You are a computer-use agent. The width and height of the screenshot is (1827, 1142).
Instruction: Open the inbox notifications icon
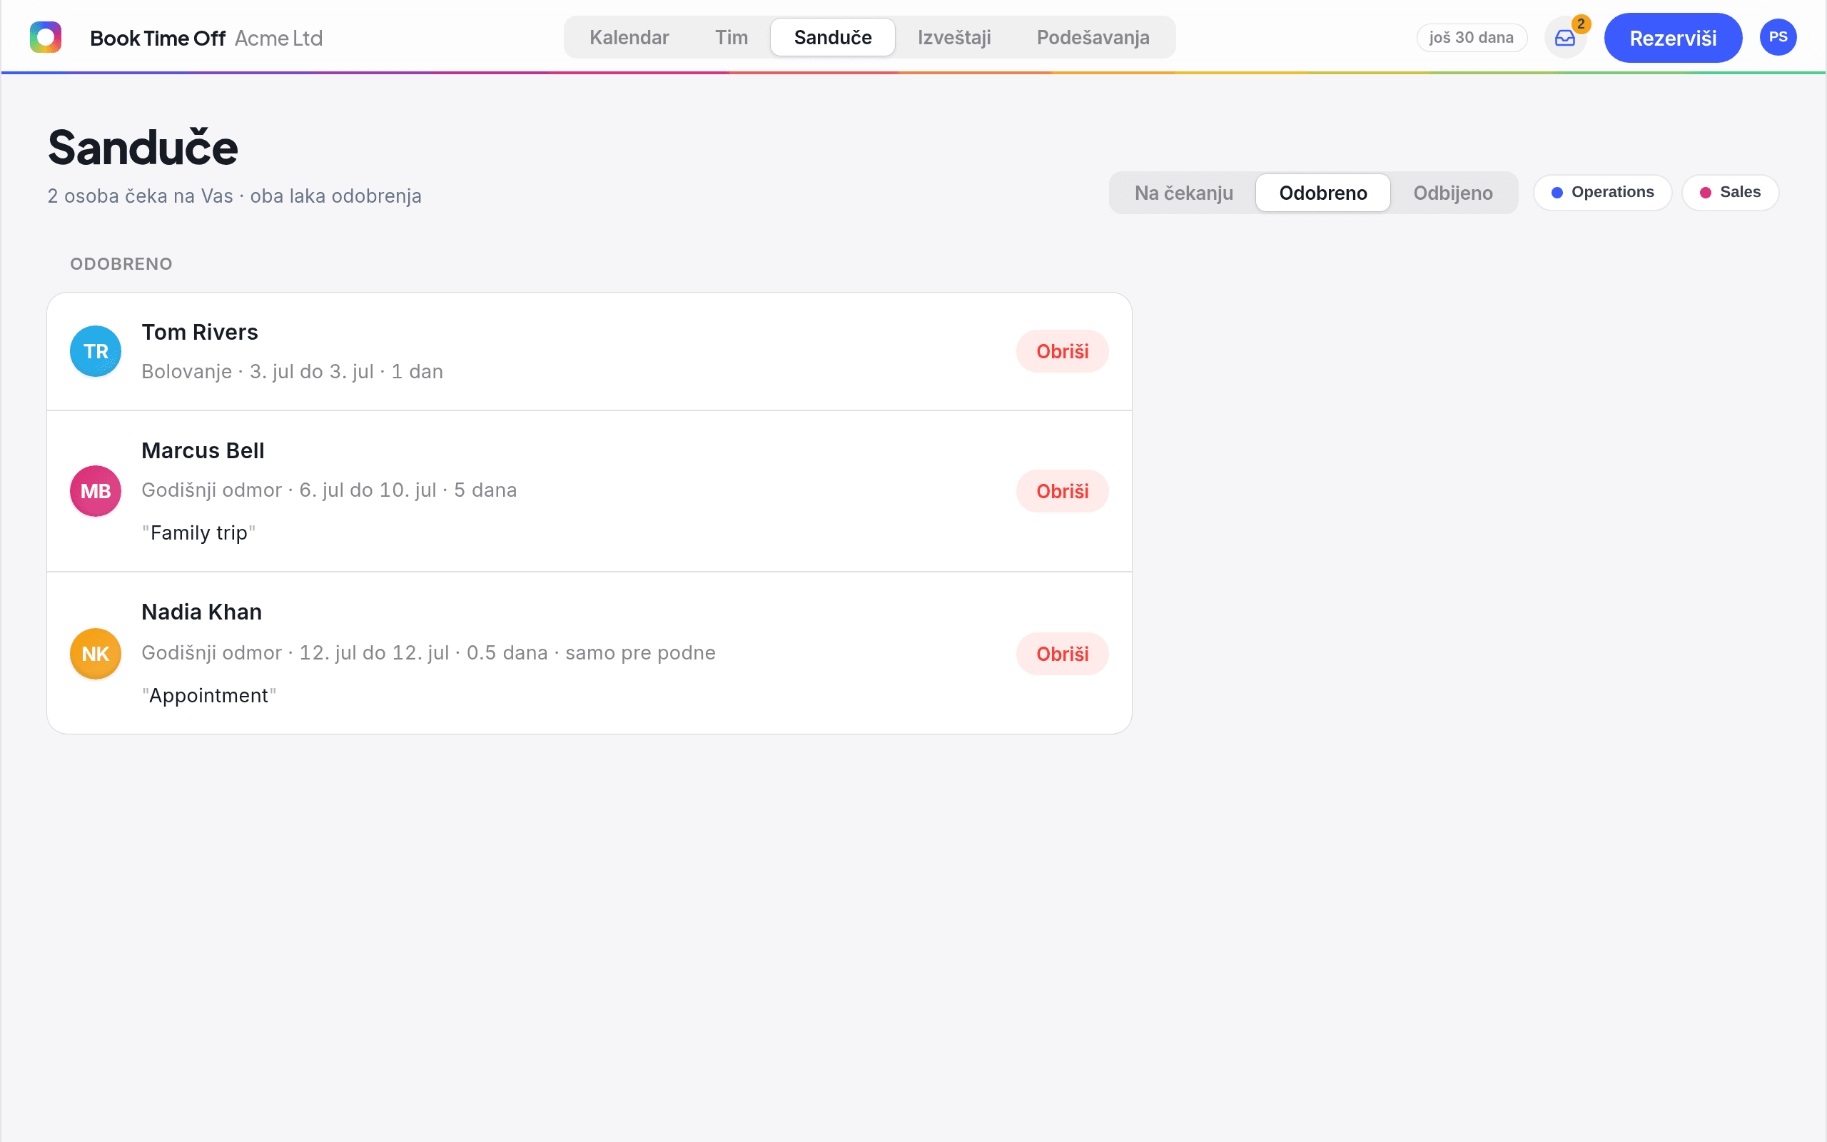point(1565,38)
